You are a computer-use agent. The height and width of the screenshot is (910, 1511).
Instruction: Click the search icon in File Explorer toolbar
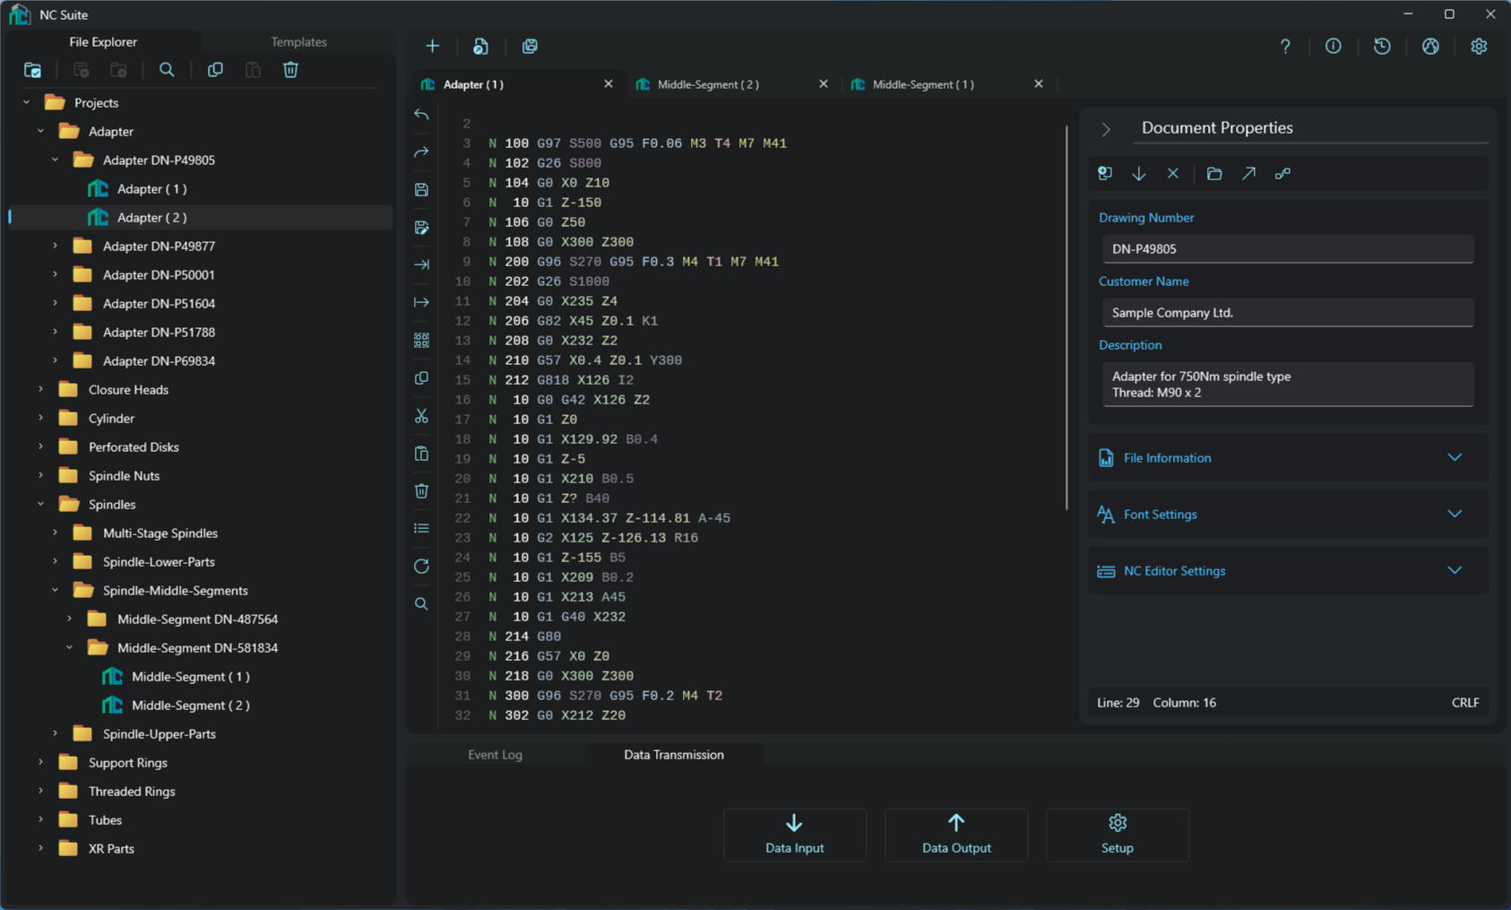pyautogui.click(x=167, y=70)
